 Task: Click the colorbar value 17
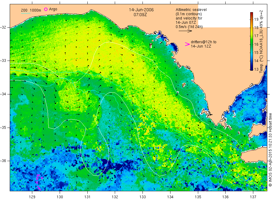pos(256,36)
